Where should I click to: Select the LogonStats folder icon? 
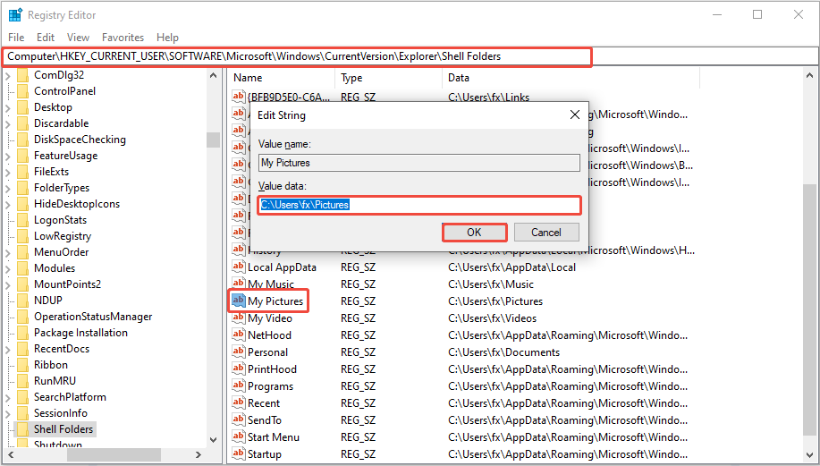[x=22, y=220]
